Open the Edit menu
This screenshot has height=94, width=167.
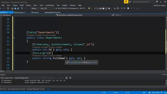3,5
